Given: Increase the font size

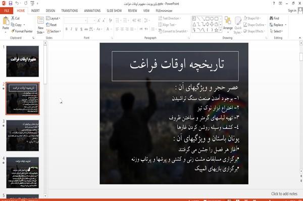Looking at the screenshot, I should [x=99, y=20].
